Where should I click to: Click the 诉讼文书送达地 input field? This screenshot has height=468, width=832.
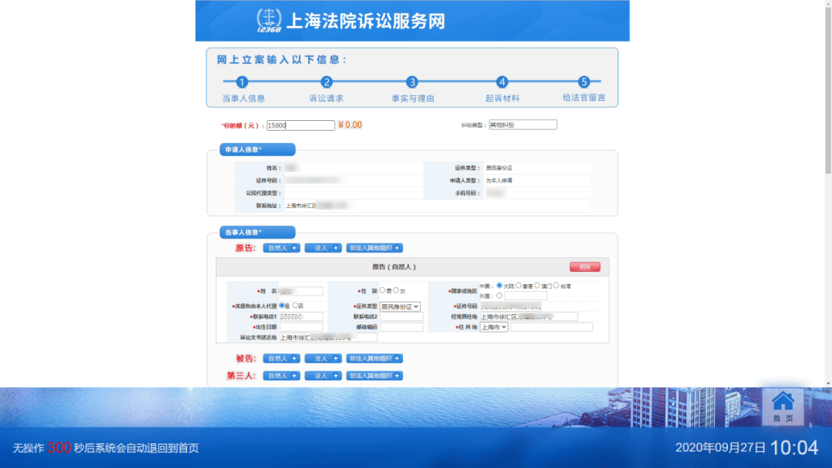(x=328, y=338)
